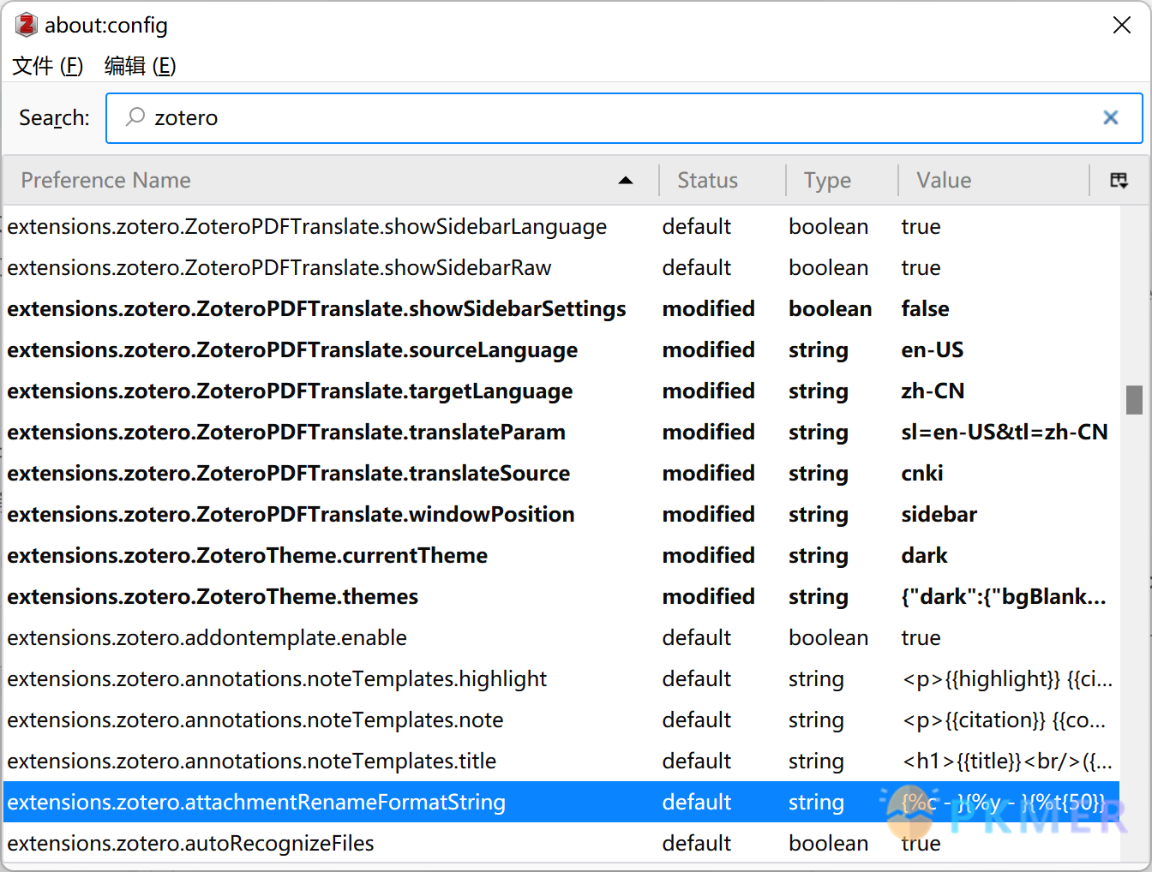
Task: Sort by Status column header
Action: tap(723, 180)
